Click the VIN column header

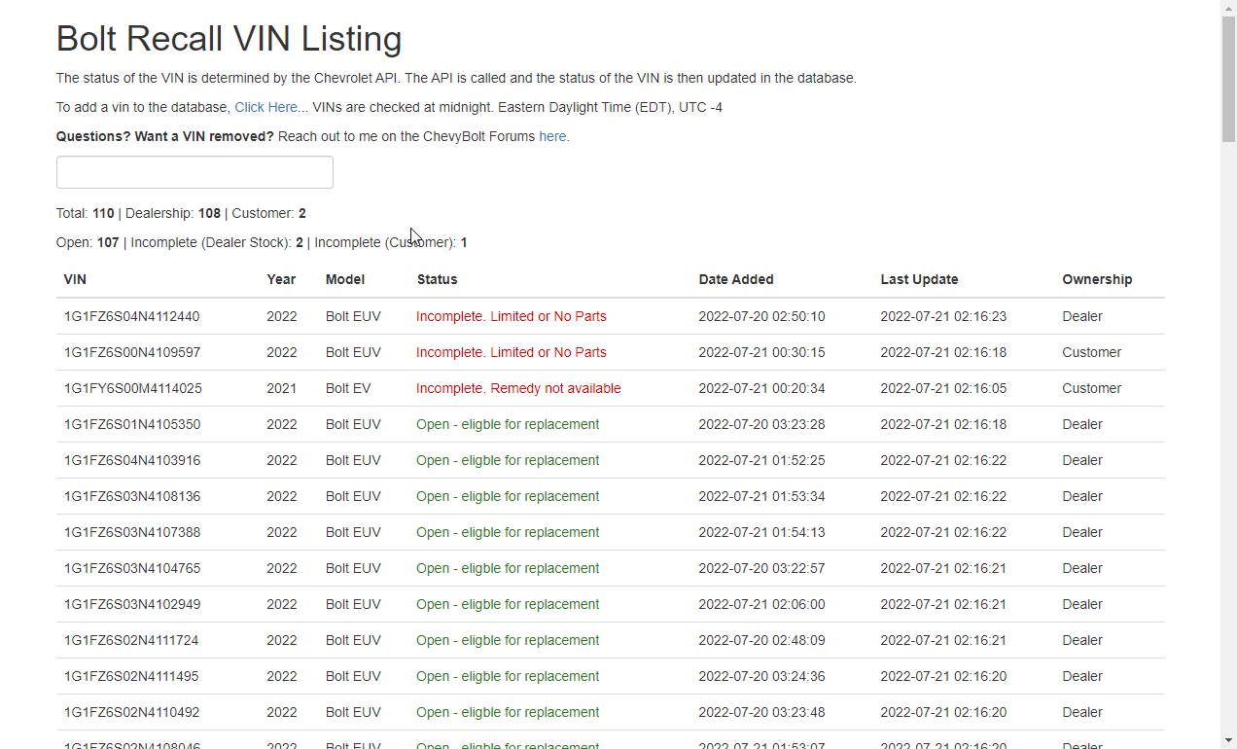point(75,279)
